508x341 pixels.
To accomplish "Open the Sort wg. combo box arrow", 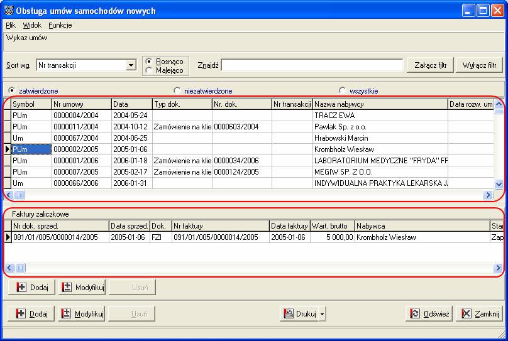I will tap(131, 65).
